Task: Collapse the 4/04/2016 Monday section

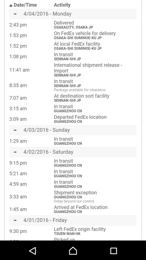Action: point(15,14)
